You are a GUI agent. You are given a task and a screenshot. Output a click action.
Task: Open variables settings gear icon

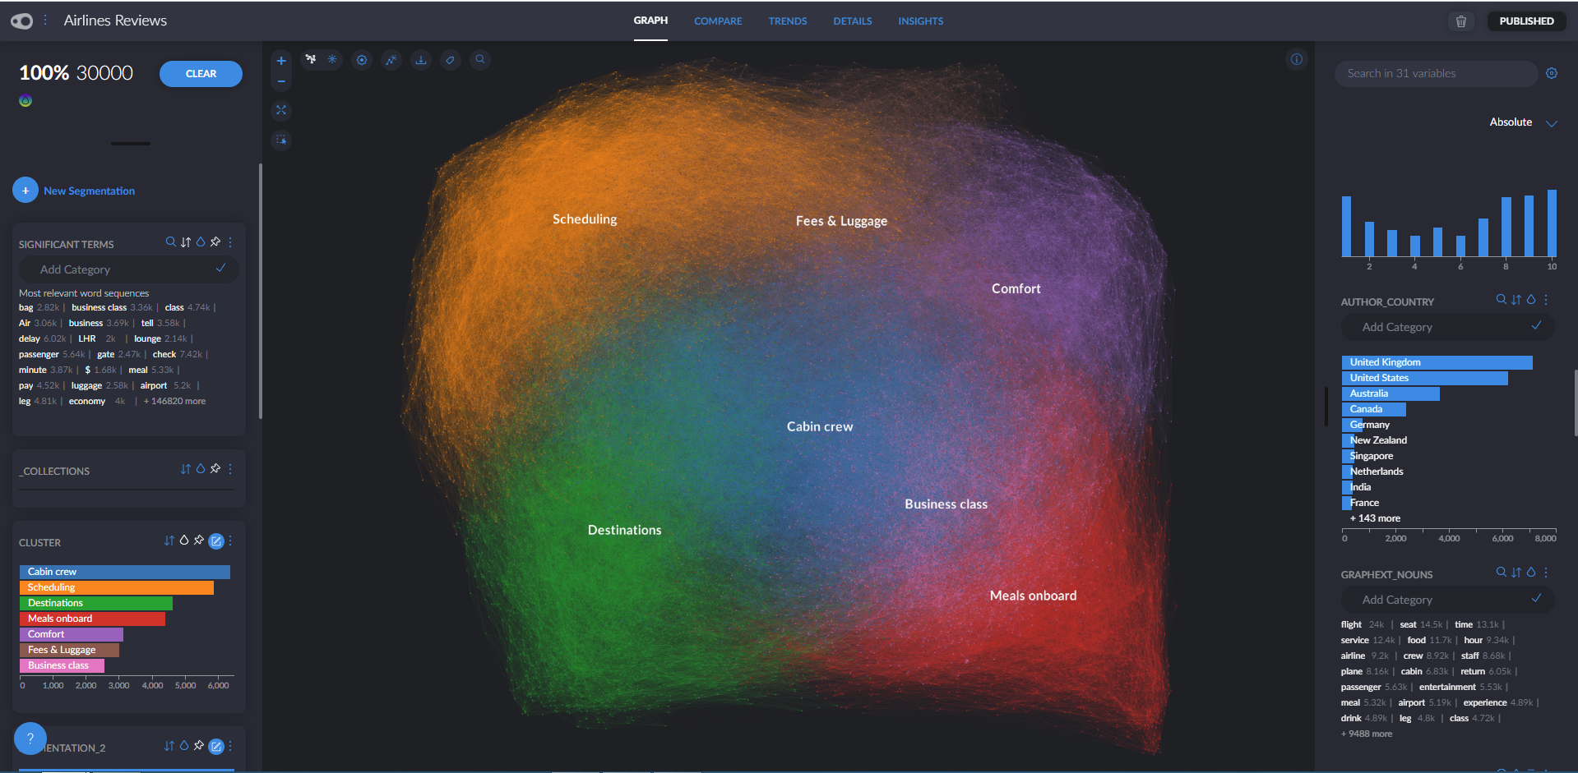point(1552,73)
